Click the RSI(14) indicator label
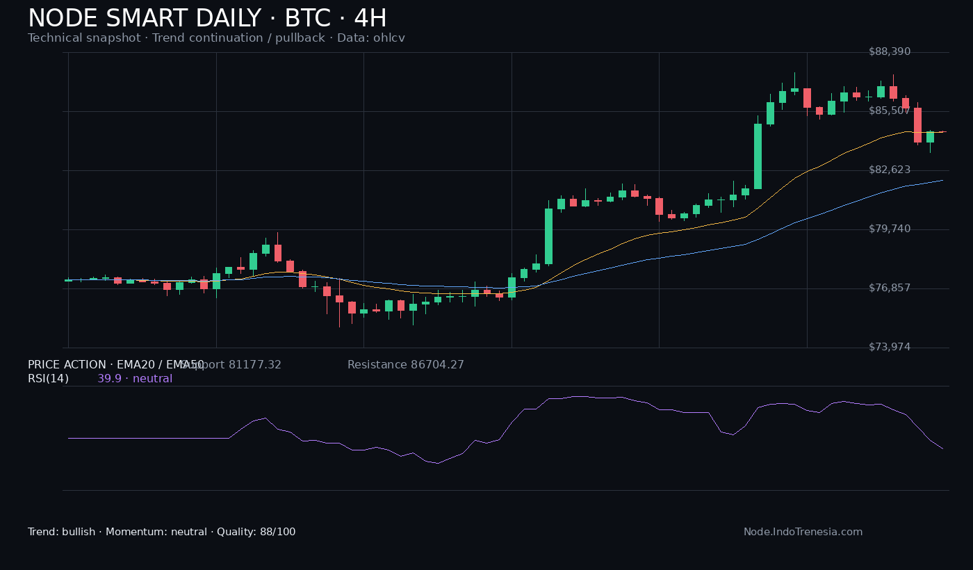The width and height of the screenshot is (973, 570). coord(48,379)
